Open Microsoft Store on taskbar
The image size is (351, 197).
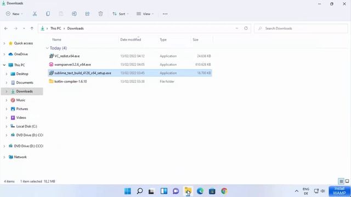point(212,191)
